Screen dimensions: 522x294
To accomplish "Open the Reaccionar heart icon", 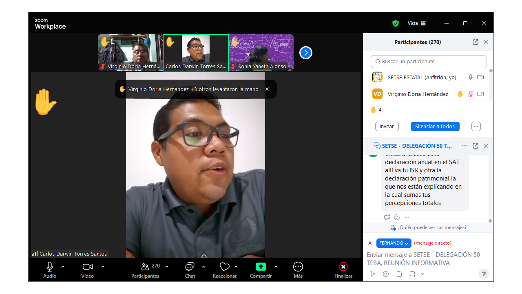I will pos(224,267).
